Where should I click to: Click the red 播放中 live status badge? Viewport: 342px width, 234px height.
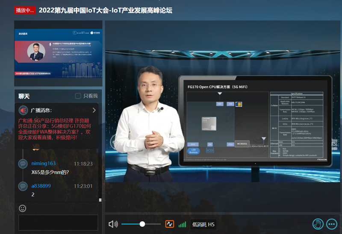[x=25, y=10]
